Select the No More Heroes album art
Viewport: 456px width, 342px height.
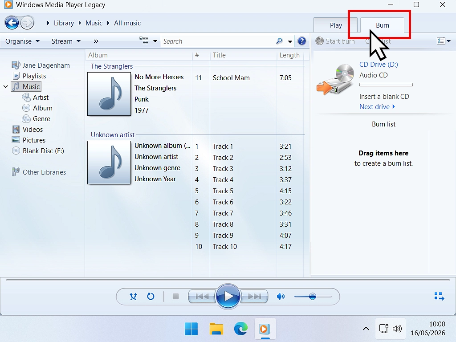point(109,94)
